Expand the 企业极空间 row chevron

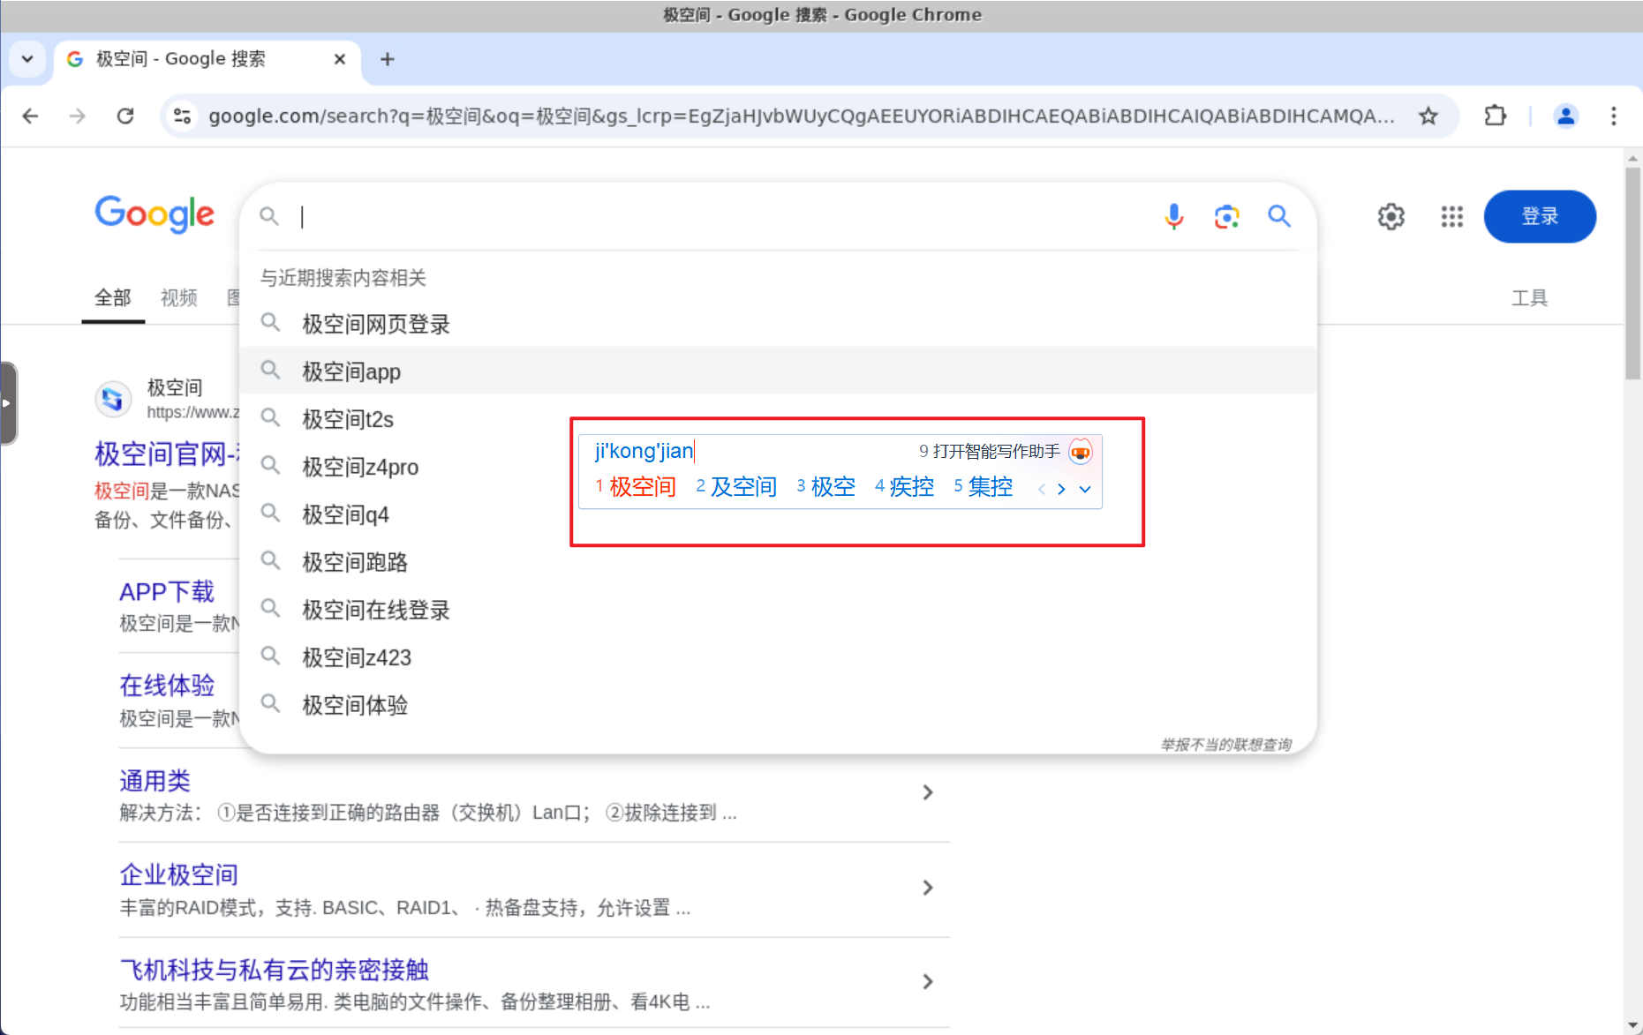(x=927, y=888)
